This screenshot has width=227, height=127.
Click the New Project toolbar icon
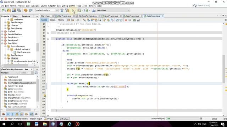9,10
